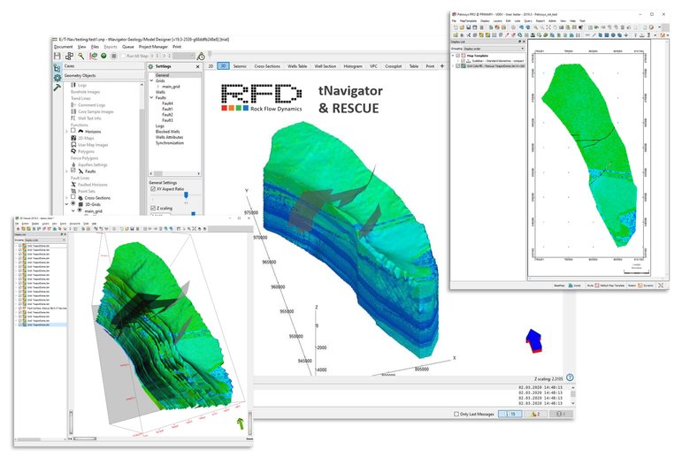
Task: Click the green run circle in tNavigator toolbar
Action: [x=103, y=56]
